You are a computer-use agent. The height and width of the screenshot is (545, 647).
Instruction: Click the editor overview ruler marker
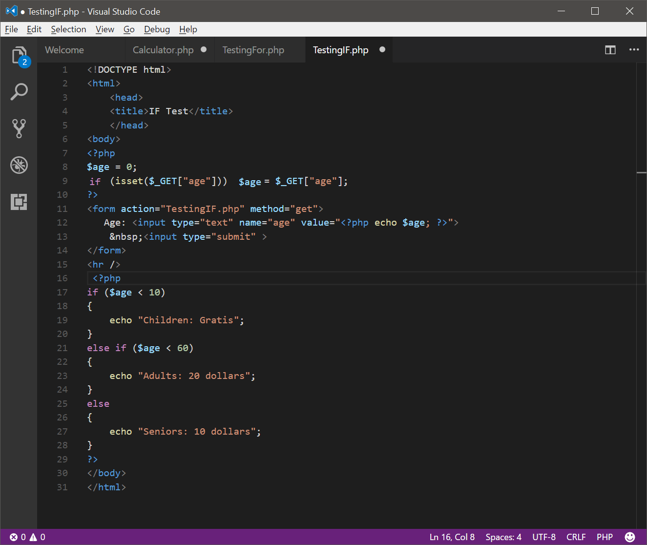(642, 173)
